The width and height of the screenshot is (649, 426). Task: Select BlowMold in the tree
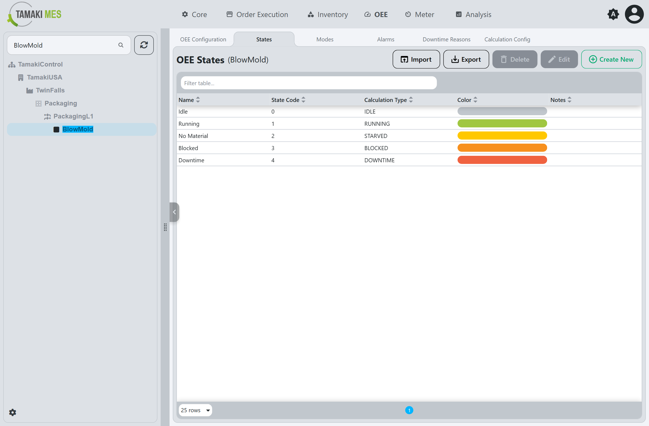tap(78, 129)
